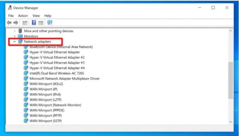Click the Properties pane toolbar icon
Image resolution: width=239 pixels, height=136 pixels.
(41, 23)
